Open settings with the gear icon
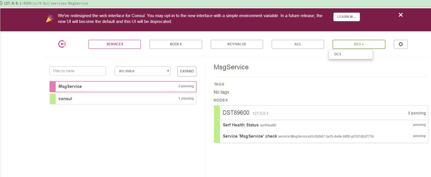Image resolution: width=431 pixels, height=177 pixels. [401, 44]
